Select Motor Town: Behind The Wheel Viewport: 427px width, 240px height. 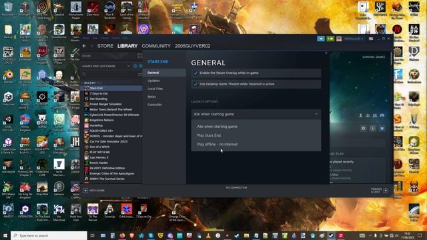coord(111,109)
